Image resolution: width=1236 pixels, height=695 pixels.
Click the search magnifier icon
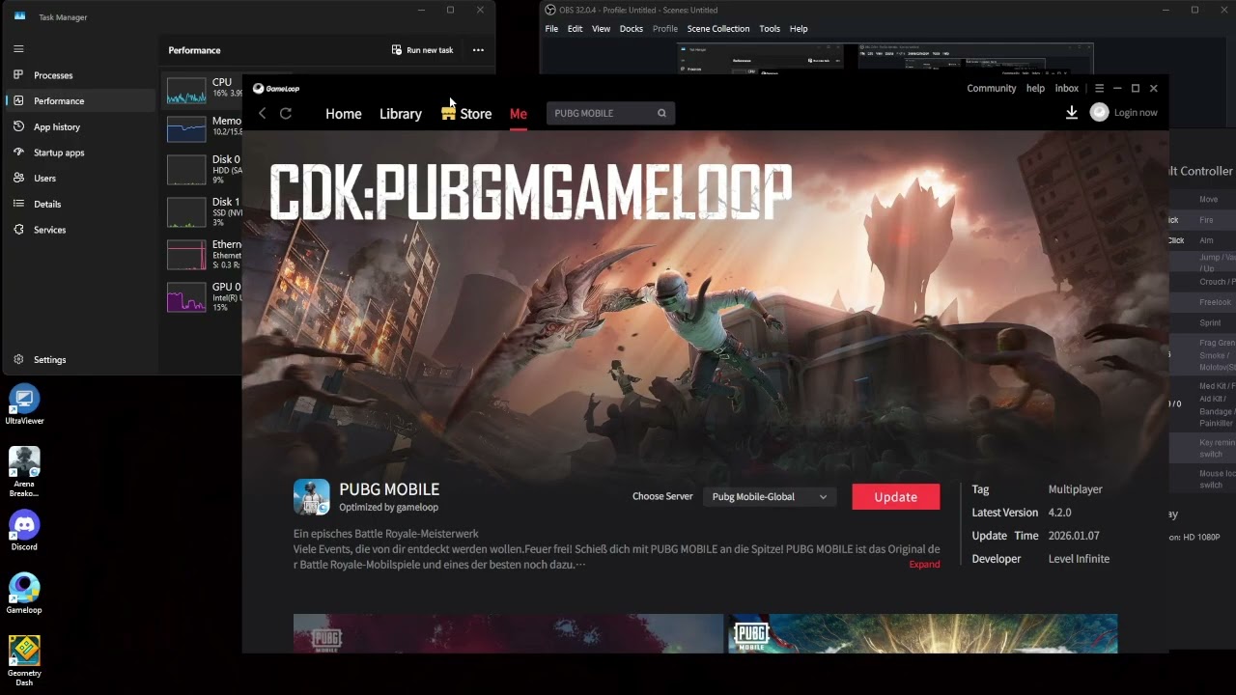click(661, 113)
